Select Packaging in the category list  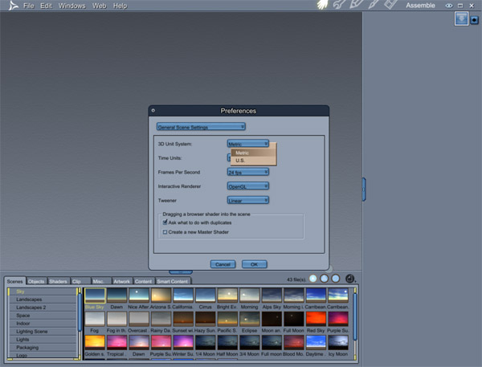[x=43, y=348]
